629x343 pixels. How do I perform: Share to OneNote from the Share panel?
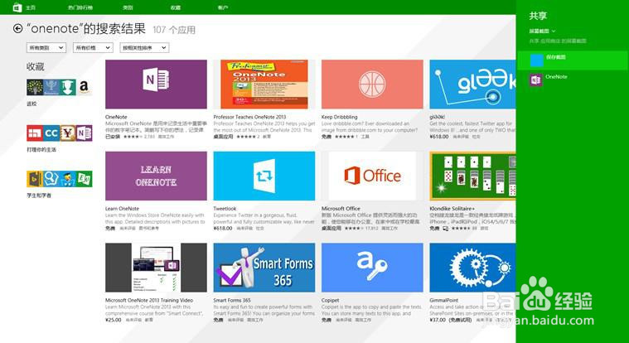point(572,80)
